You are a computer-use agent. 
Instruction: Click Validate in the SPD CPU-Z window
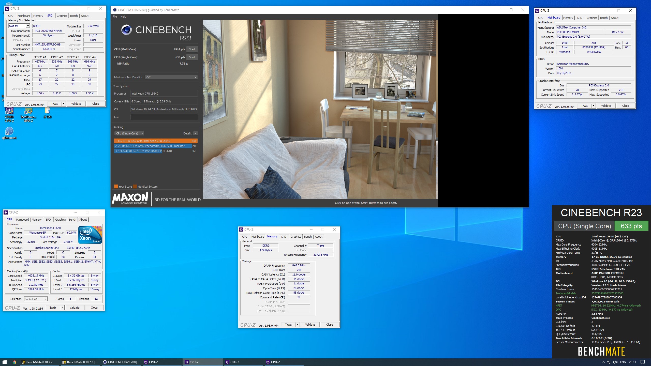(x=76, y=104)
